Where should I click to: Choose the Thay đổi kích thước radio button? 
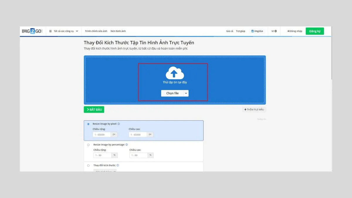[88, 165]
